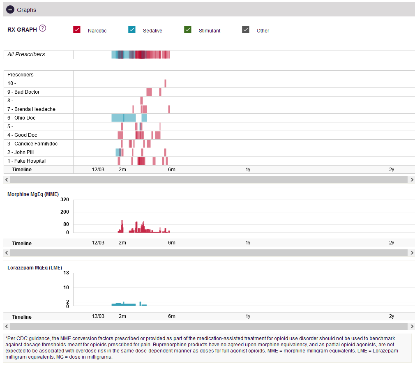Toggle the Other checkbox
Image resolution: width=415 pixels, height=366 pixels.
pos(246,30)
